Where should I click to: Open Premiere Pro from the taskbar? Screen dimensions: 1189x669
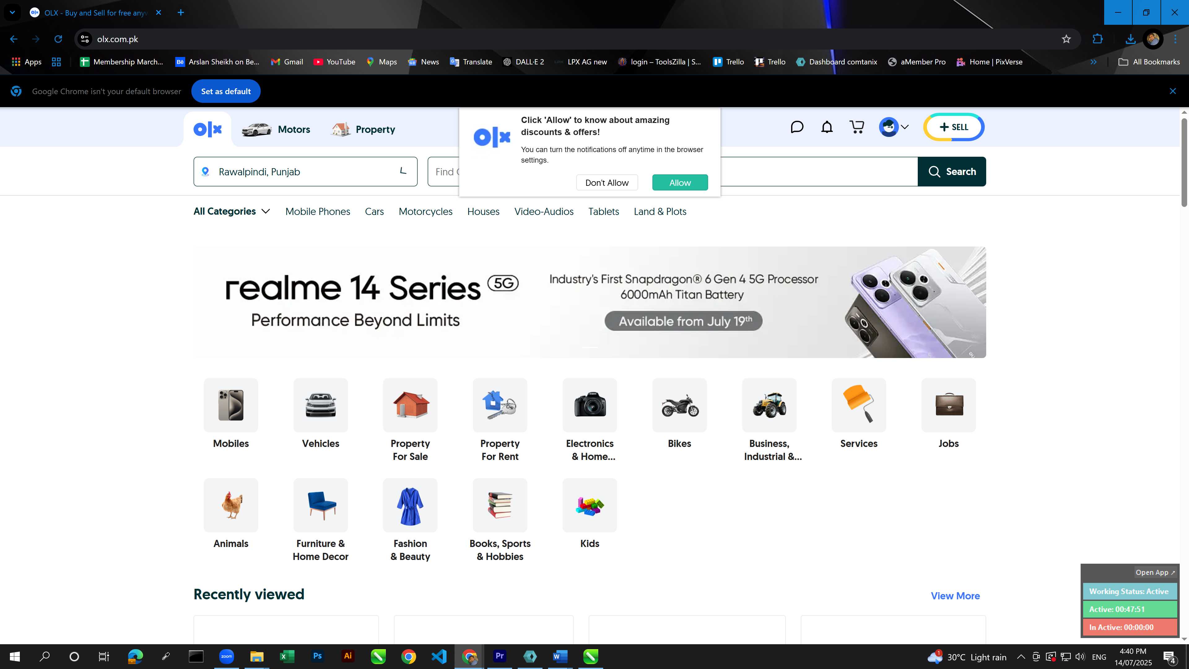pyautogui.click(x=499, y=656)
